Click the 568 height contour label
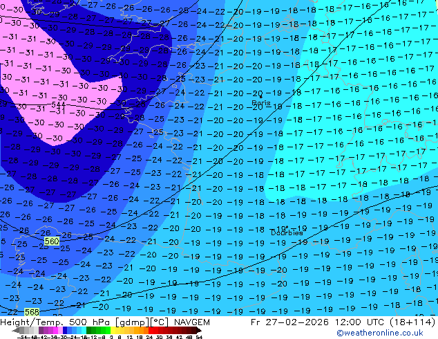This screenshot has width=438, height=339. click(x=32, y=312)
